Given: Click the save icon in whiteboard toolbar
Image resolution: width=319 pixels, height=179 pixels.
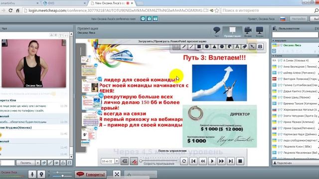Looking at the screenshot, I should coord(260,47).
